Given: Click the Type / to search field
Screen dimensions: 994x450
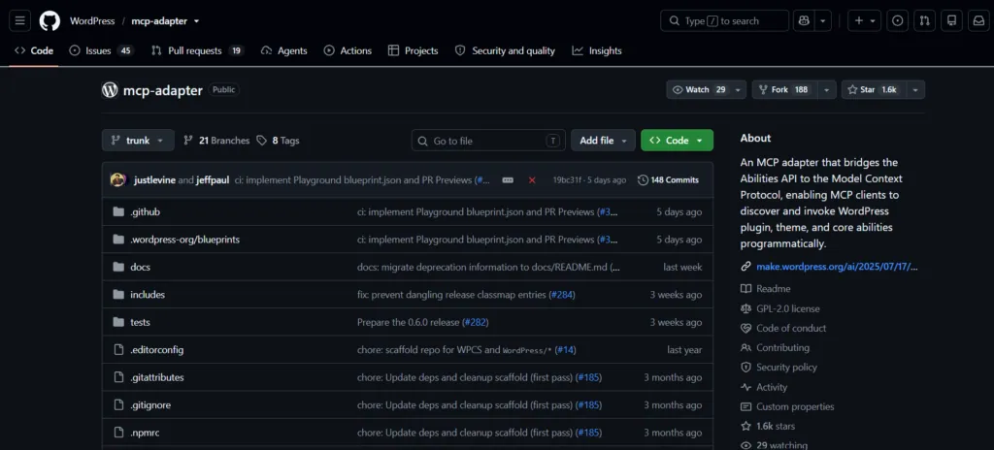Looking at the screenshot, I should click(x=724, y=21).
